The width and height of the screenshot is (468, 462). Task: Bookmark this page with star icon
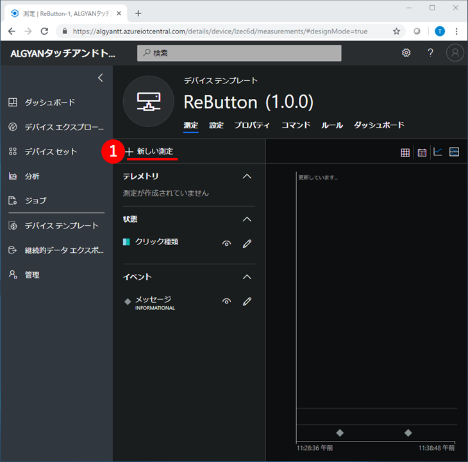(396, 31)
